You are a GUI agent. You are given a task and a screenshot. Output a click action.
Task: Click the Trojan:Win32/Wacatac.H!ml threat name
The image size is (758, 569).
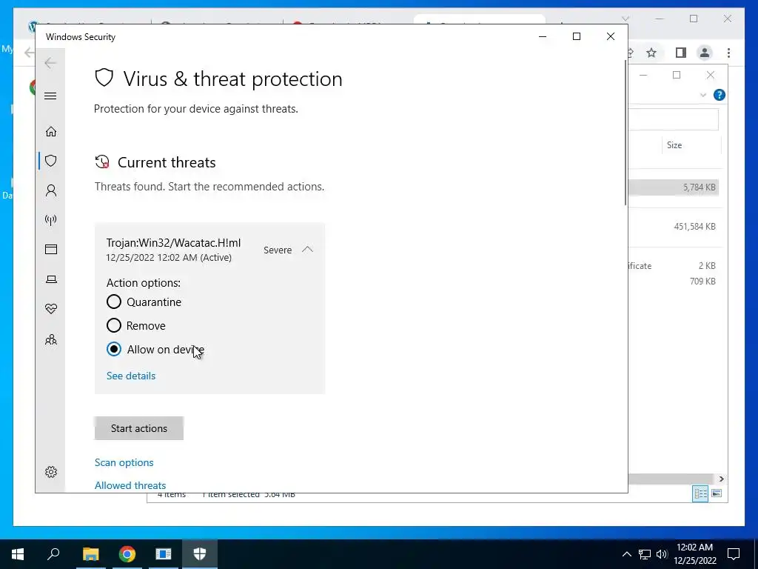[x=173, y=243]
